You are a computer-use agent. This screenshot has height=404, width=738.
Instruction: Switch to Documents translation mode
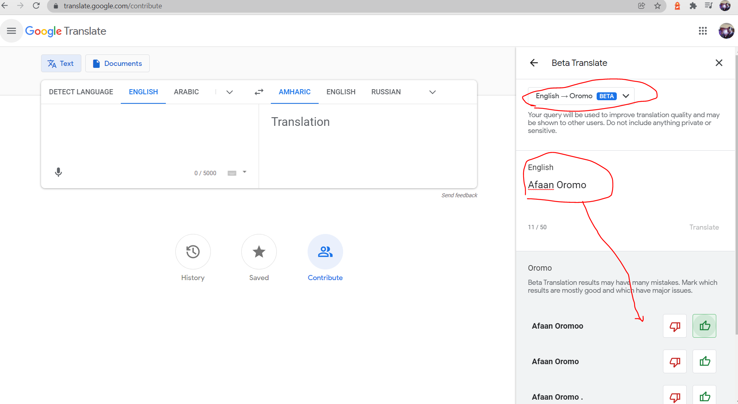(117, 64)
